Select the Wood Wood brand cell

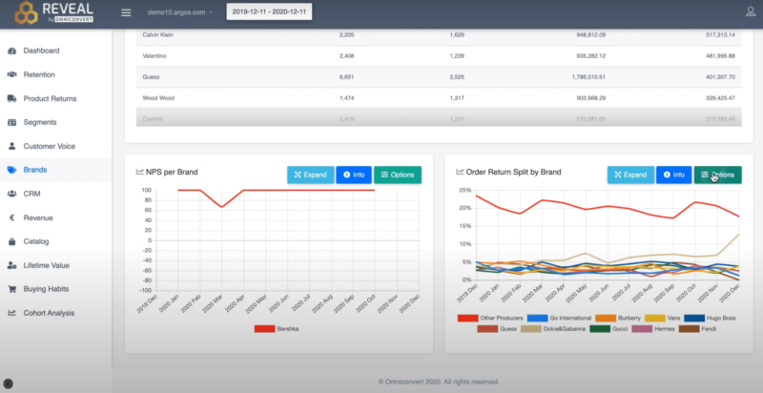(x=158, y=97)
